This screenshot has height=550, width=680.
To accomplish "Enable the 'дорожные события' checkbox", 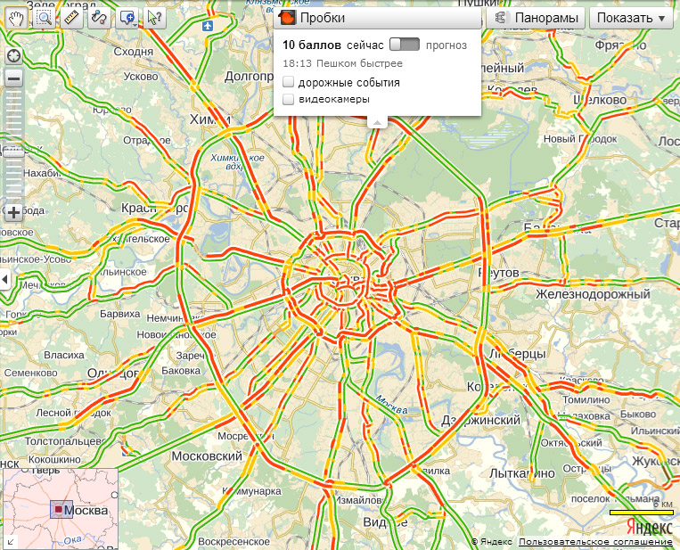I will click(289, 82).
